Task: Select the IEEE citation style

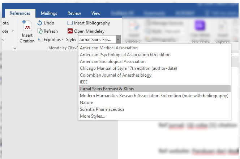Action: (83, 82)
